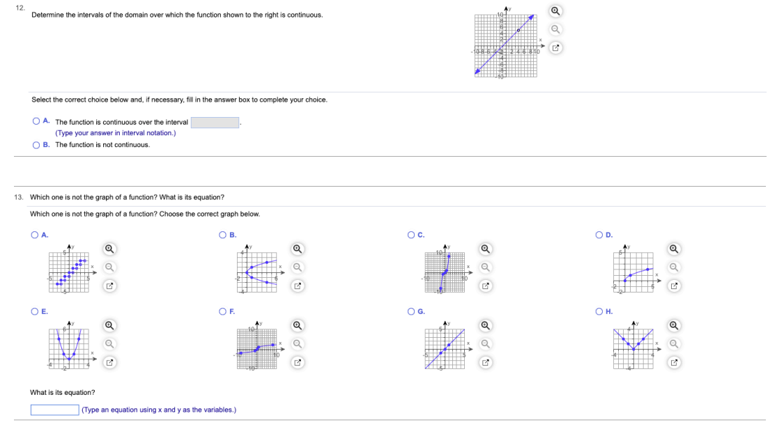This screenshot has height=429, width=784.
Task: Enlarge graph A in a new window
Action: (x=109, y=286)
